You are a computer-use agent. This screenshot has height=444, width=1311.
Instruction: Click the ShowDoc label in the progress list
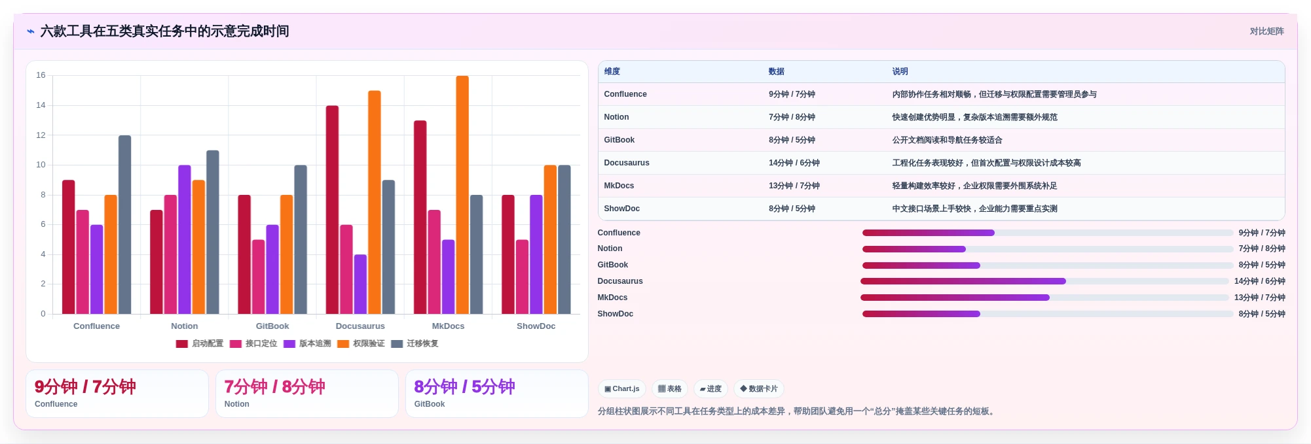tap(615, 314)
